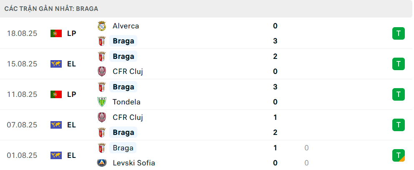Image resolution: width=414 pixels, height=170 pixels.
Task: Select Levski Sofia team name
Action: [x=134, y=163]
